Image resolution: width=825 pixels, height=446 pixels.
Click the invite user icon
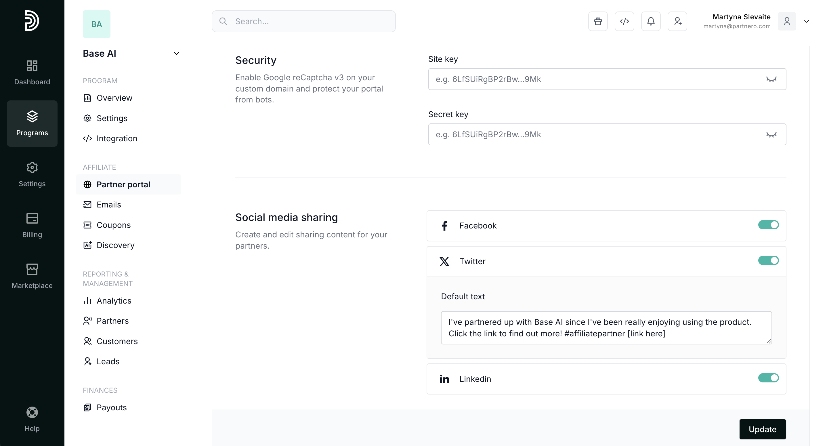click(x=677, y=22)
